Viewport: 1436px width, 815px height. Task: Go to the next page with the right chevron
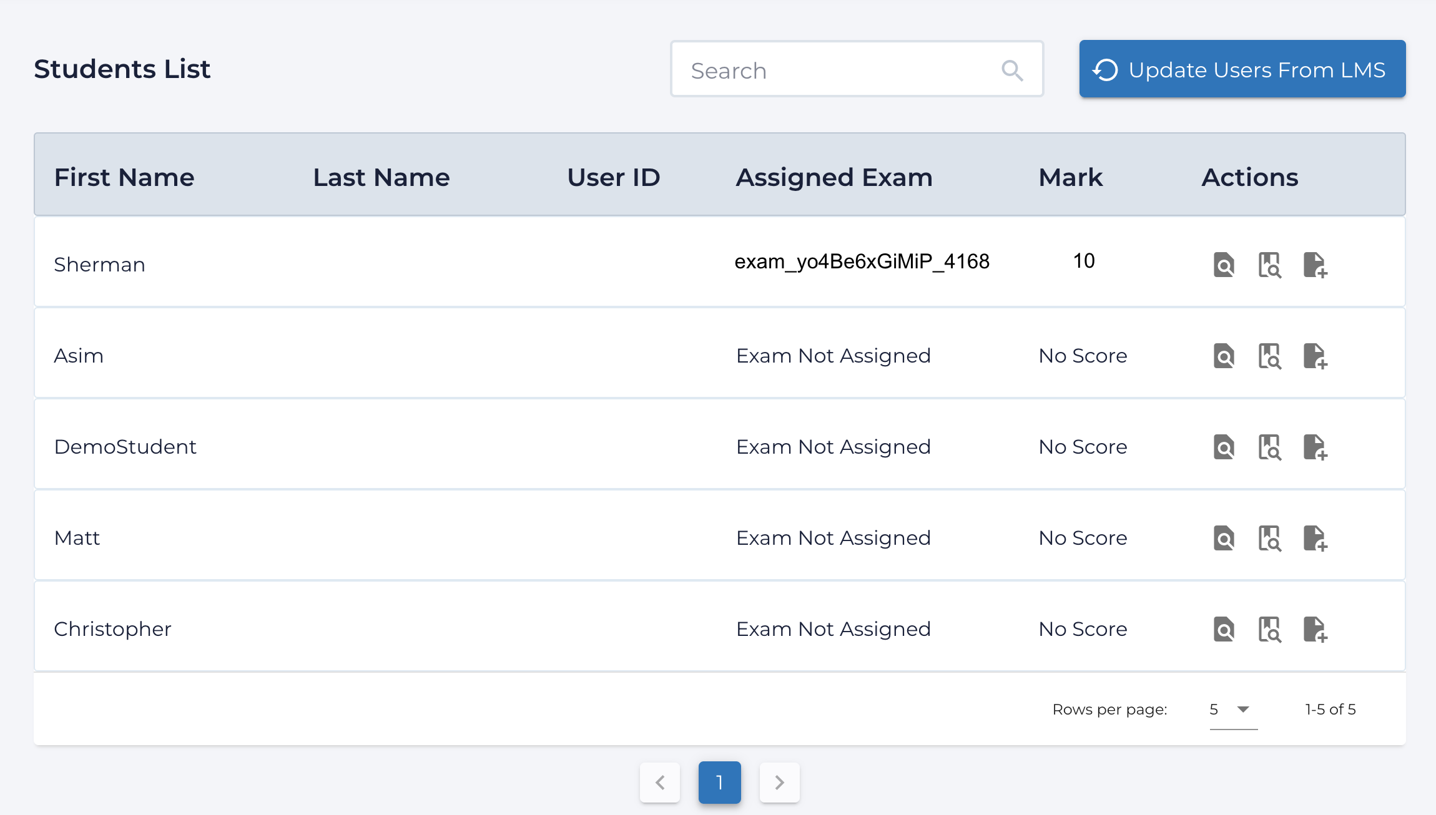tap(779, 782)
